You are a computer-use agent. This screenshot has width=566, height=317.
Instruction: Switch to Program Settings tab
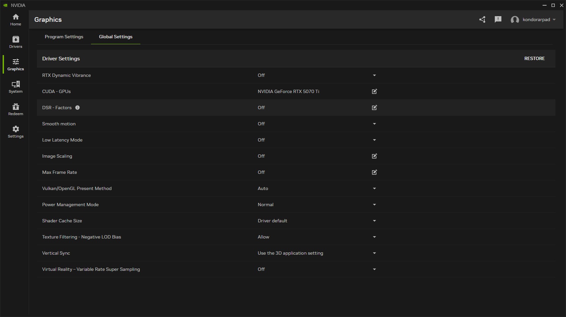click(64, 37)
